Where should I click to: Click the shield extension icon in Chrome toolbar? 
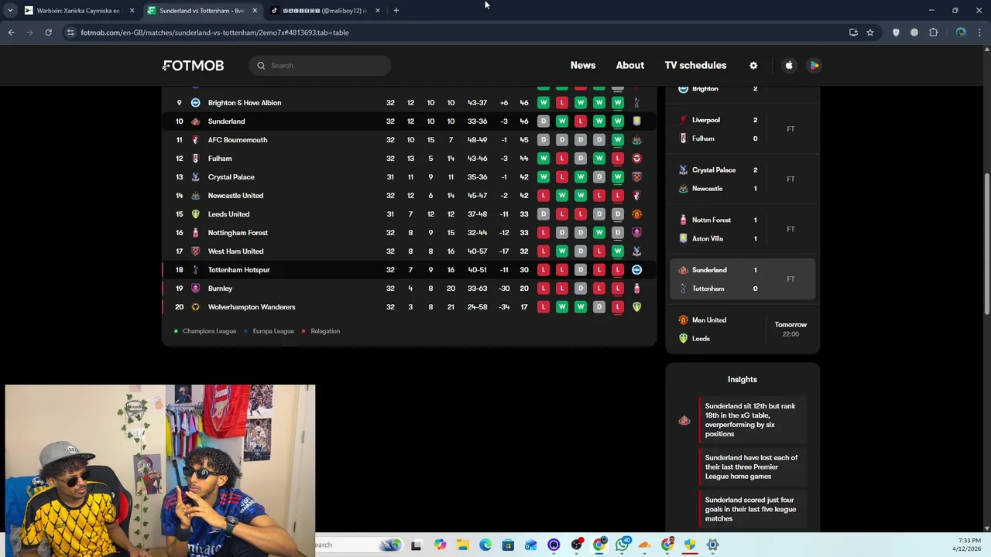896,32
